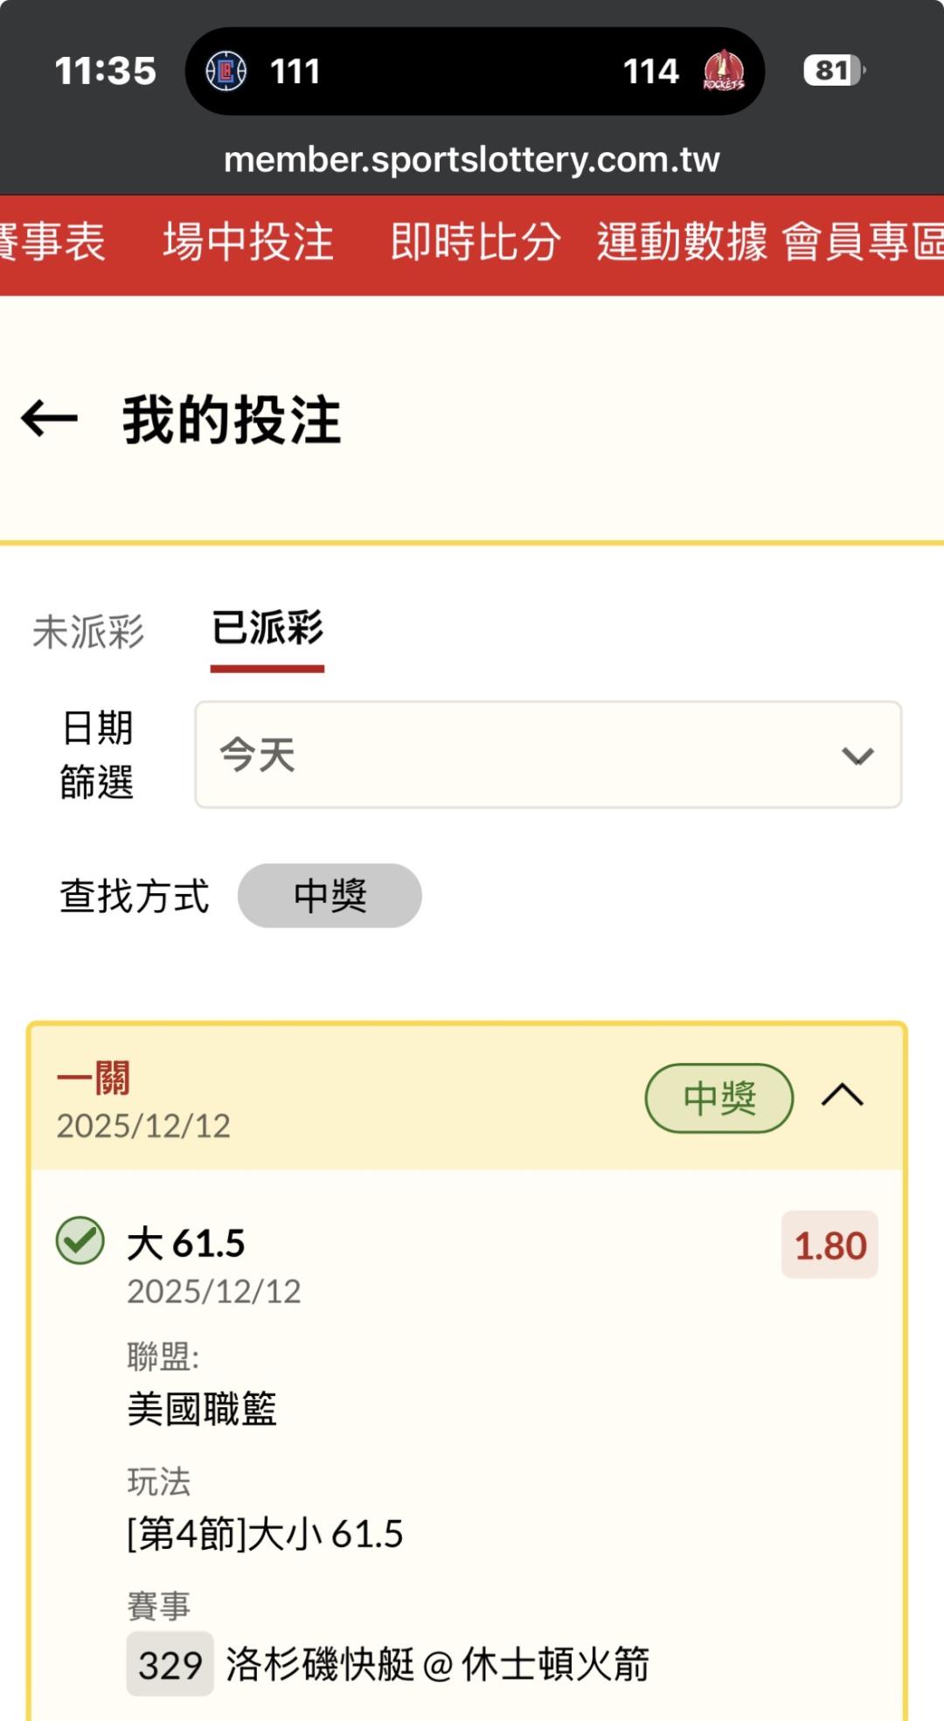Tap the Clippers team logo
Screen dimensions: 944x1721
(x=226, y=71)
